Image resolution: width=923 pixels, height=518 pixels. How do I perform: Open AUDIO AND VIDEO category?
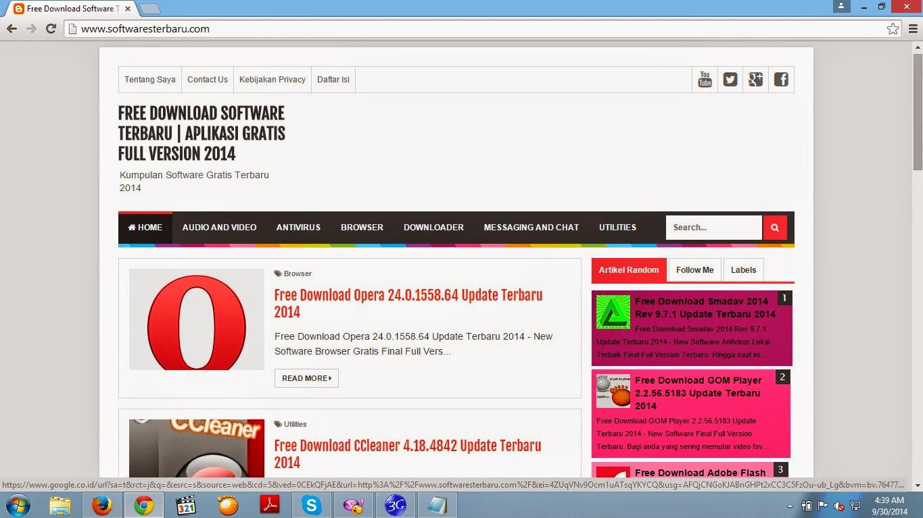[x=219, y=228]
